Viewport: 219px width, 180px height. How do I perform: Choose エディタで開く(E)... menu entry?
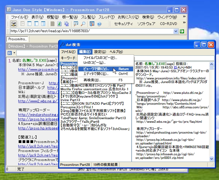[x=106, y=74]
